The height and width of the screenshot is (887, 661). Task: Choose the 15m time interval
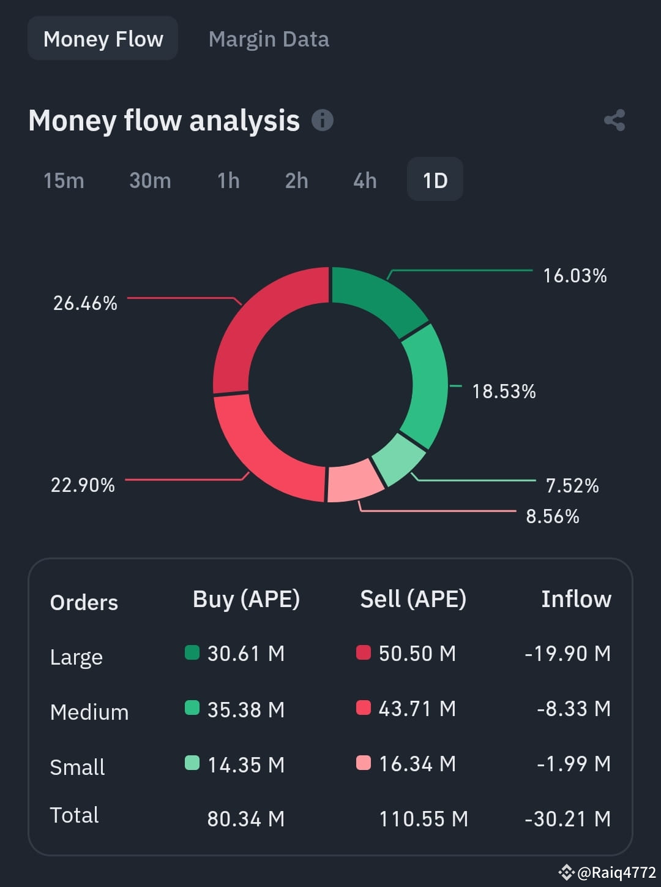click(64, 180)
